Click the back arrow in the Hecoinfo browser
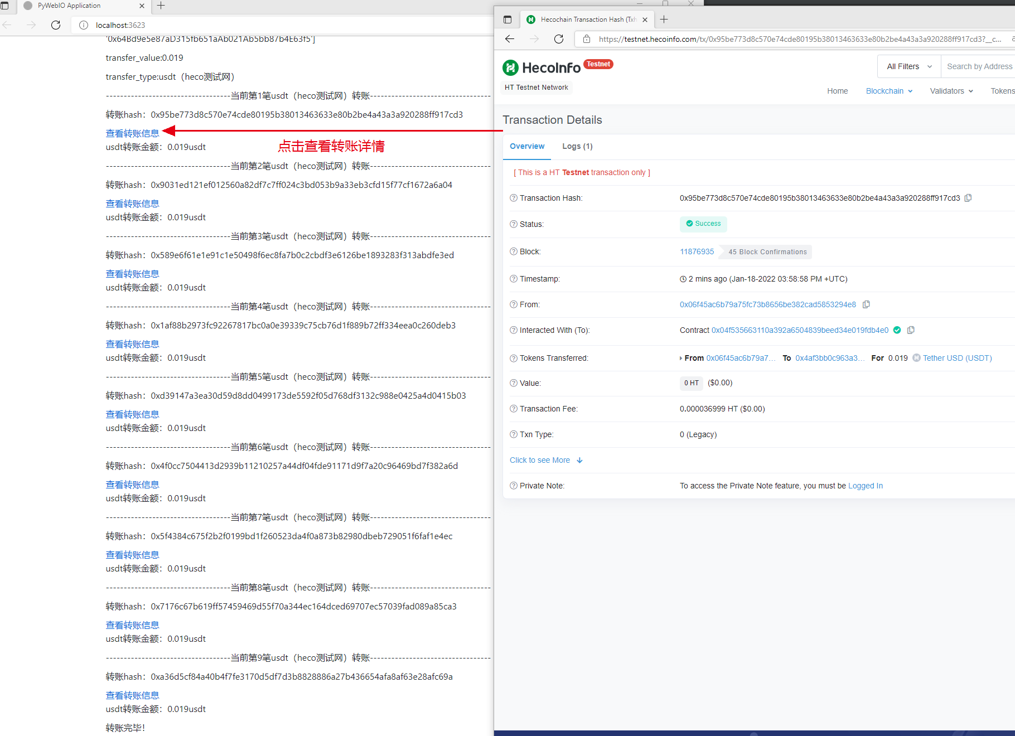 tap(509, 39)
